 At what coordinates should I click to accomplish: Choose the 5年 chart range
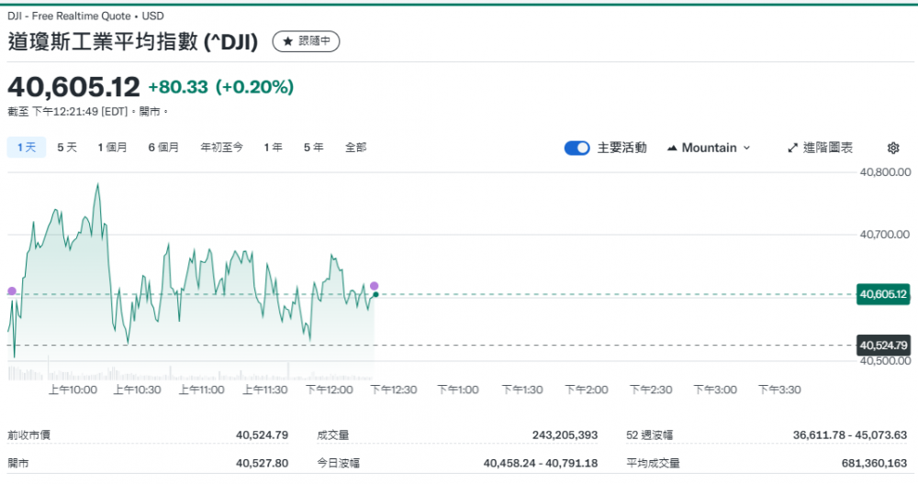pyautogui.click(x=313, y=147)
